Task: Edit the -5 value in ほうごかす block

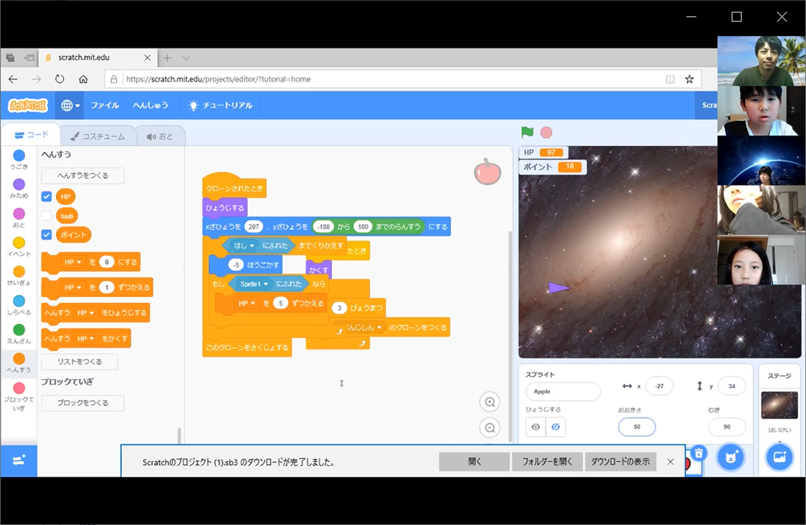Action: (x=236, y=265)
